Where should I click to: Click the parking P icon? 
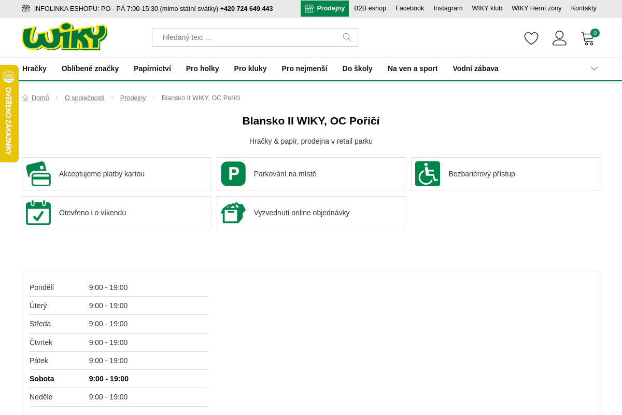(x=233, y=174)
